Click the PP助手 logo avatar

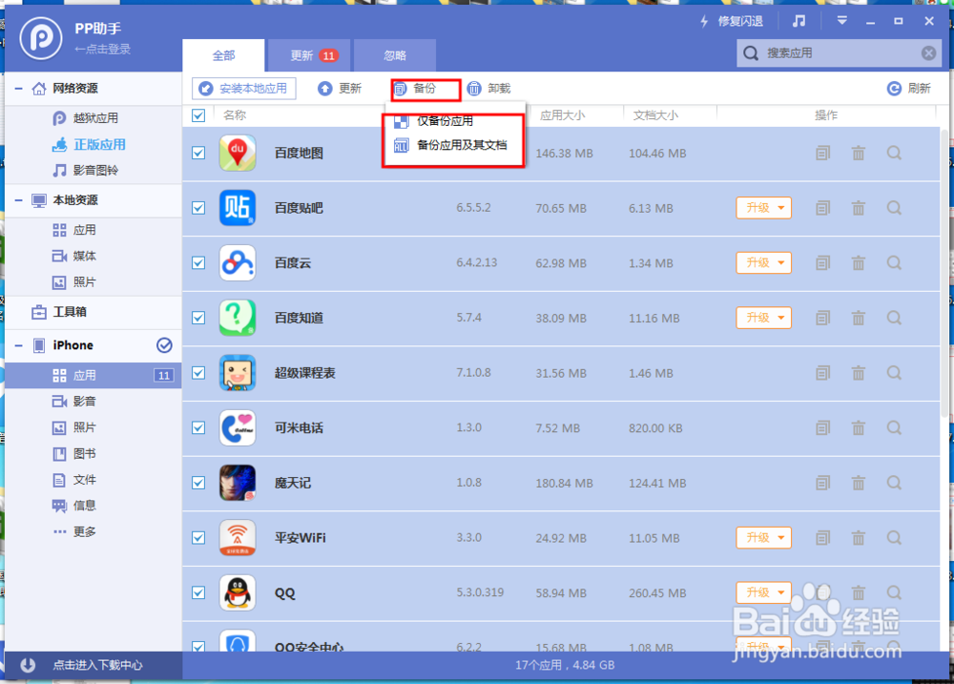click(41, 38)
